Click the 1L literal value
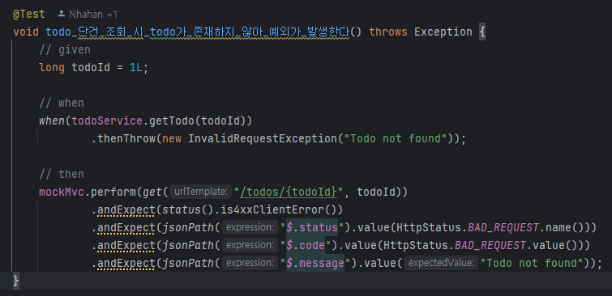This screenshot has height=296, width=612. 136,68
